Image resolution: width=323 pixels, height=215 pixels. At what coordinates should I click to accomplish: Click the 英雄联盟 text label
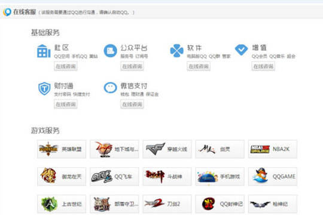tap(72, 149)
